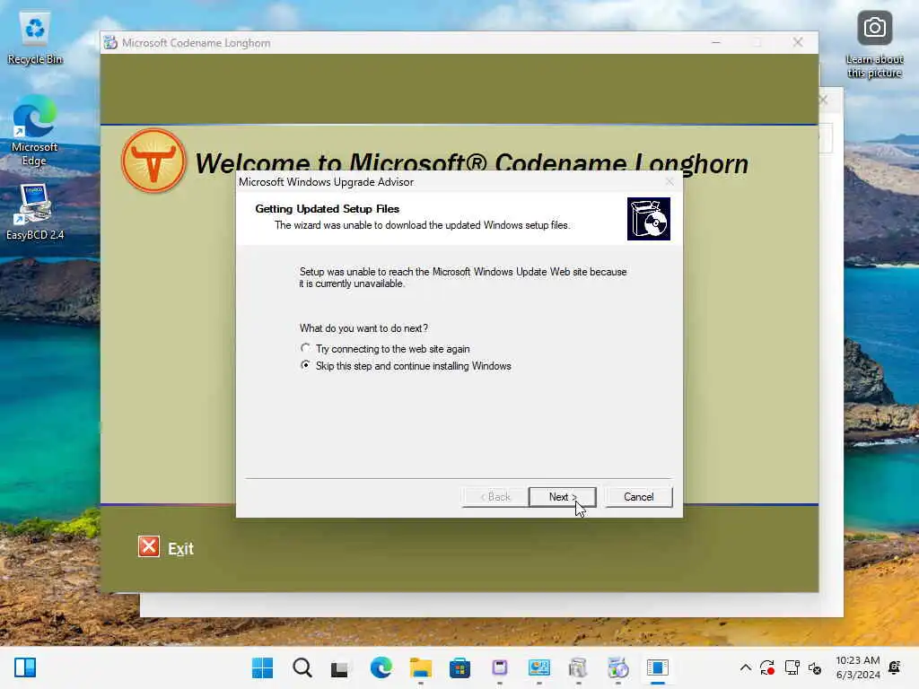The height and width of the screenshot is (689, 919).
Task: Click the control panel-style icon on the taskbar
Action: point(538,667)
